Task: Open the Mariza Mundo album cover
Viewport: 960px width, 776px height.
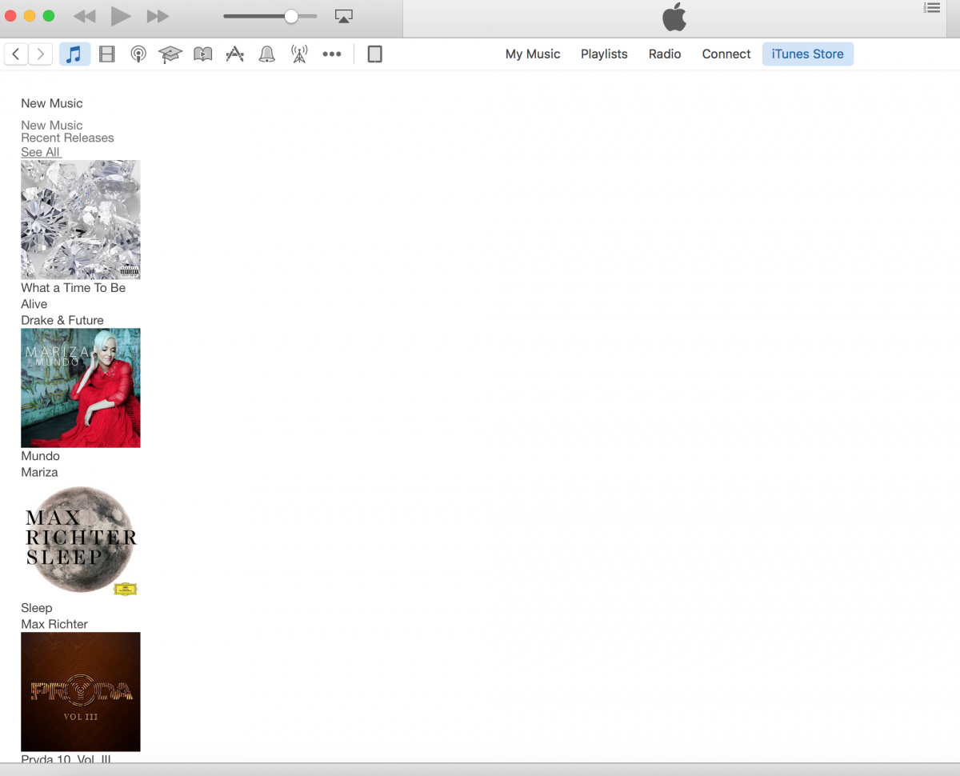Action: click(81, 387)
